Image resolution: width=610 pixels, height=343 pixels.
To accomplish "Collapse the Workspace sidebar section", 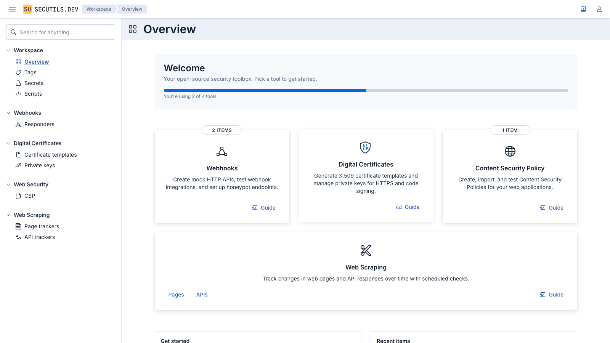I will point(8,50).
